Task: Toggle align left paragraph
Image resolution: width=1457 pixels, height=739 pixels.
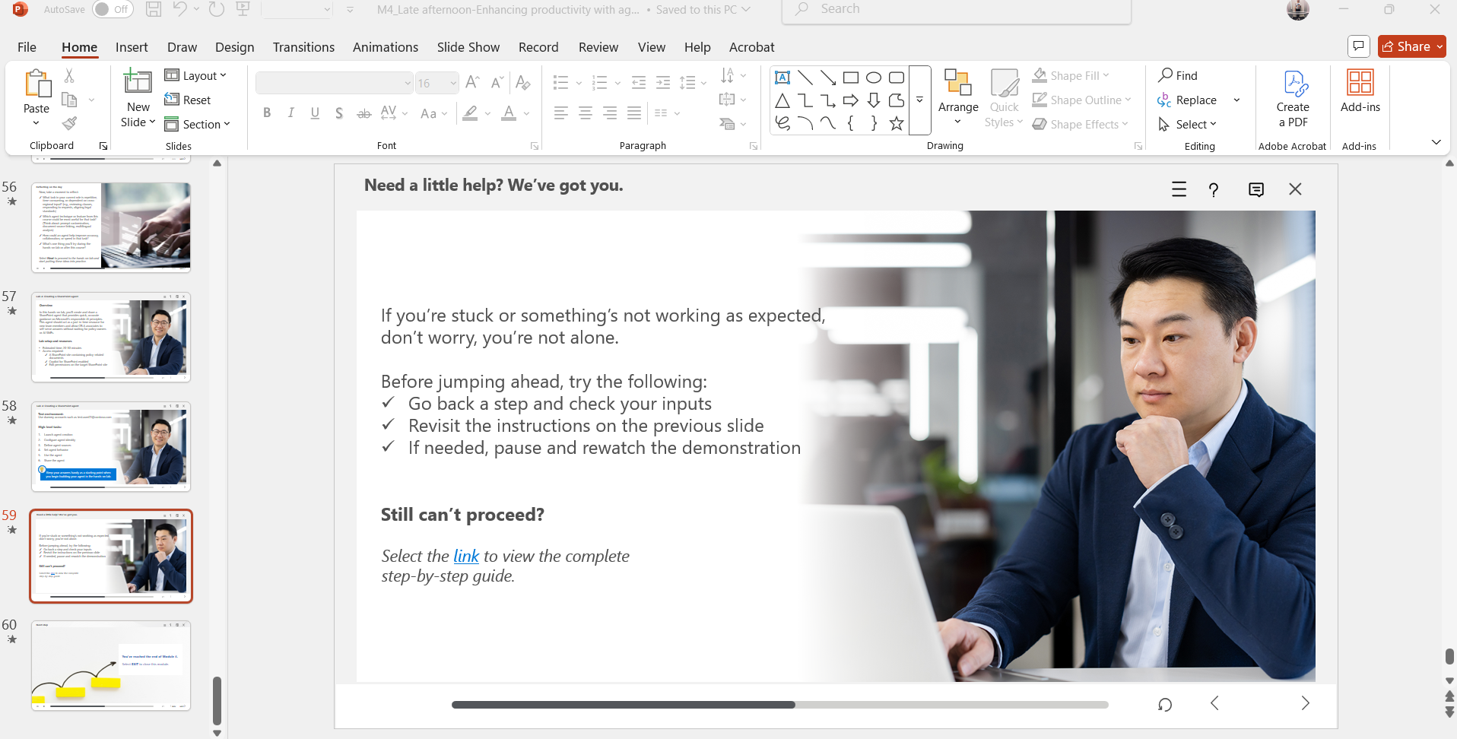Action: 561,113
